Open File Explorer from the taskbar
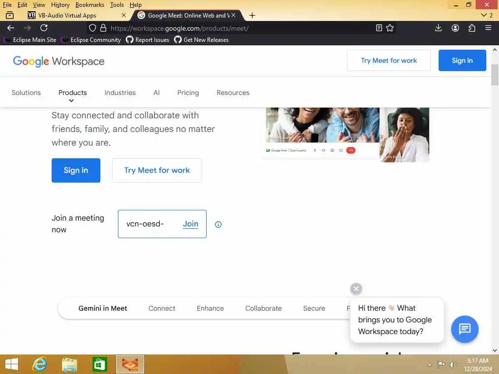The image size is (499, 374). click(x=69, y=364)
